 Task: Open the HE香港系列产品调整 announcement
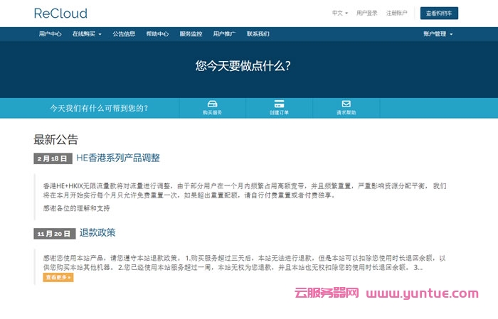coord(118,158)
